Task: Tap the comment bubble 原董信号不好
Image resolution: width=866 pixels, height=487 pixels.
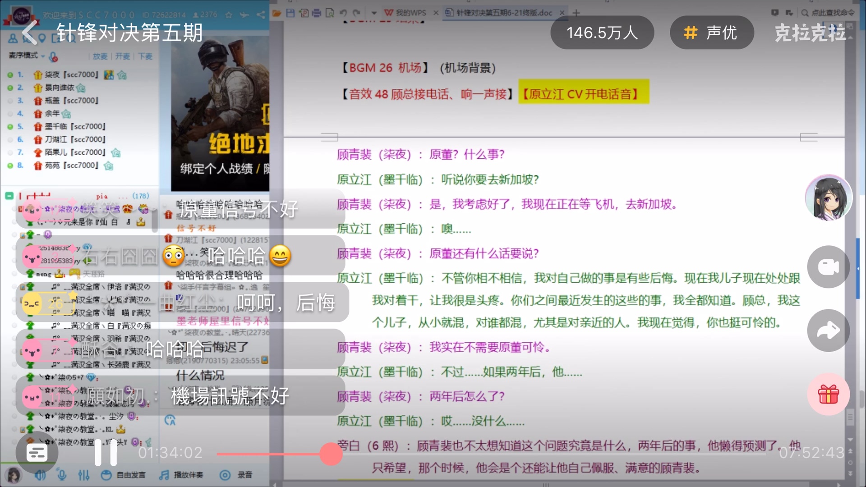Action: pos(180,209)
